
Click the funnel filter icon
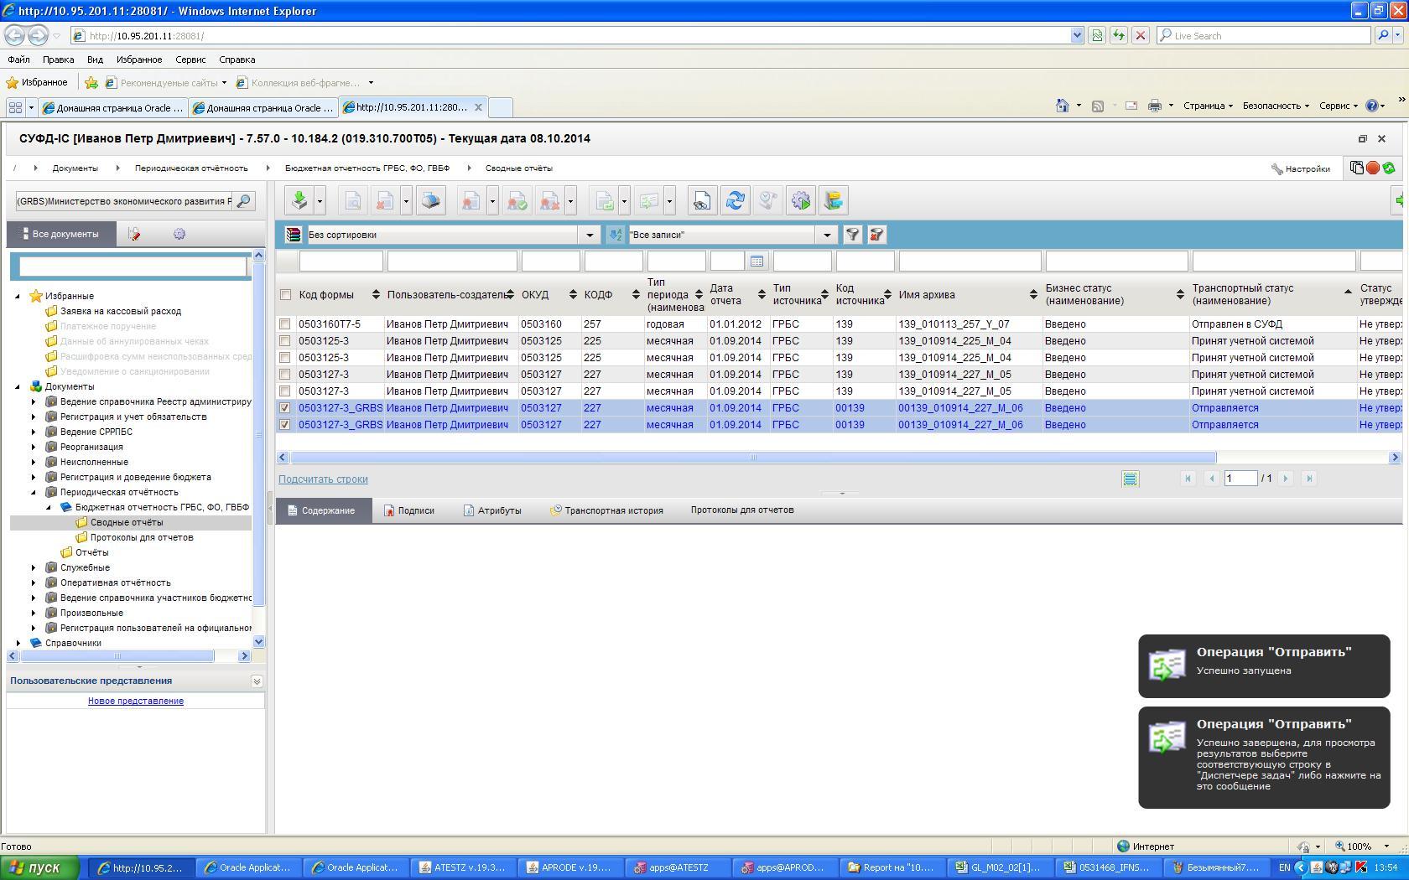(x=852, y=235)
